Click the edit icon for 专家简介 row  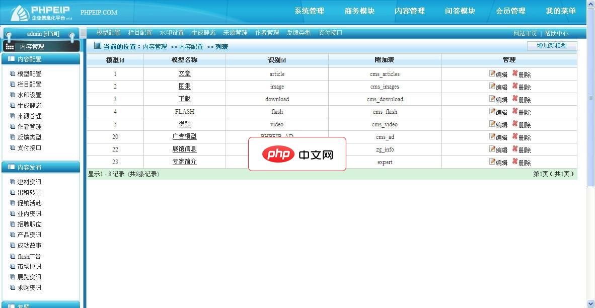[x=492, y=162]
